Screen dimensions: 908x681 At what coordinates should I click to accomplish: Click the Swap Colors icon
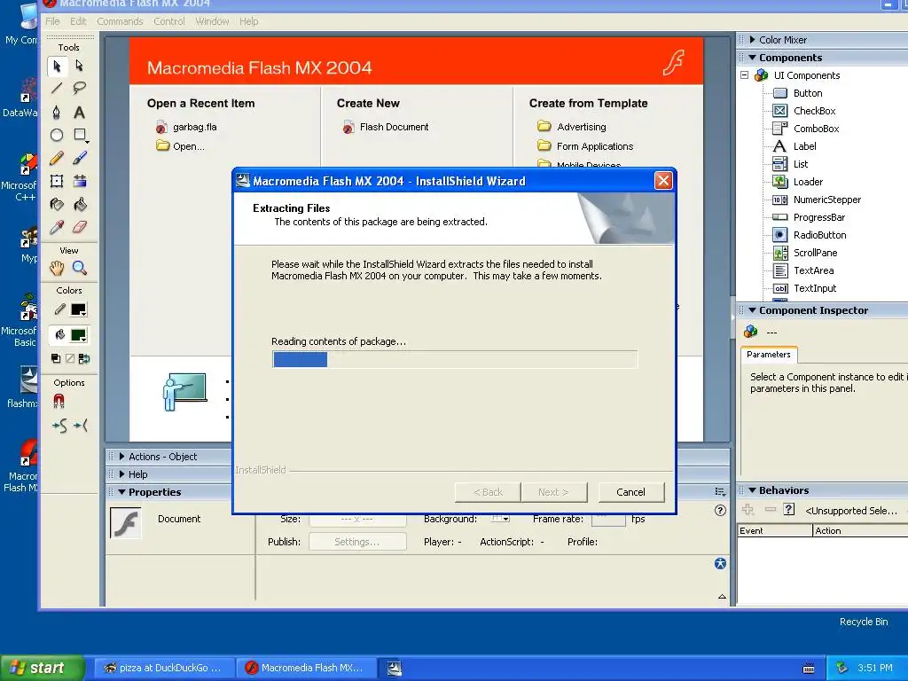coord(84,358)
